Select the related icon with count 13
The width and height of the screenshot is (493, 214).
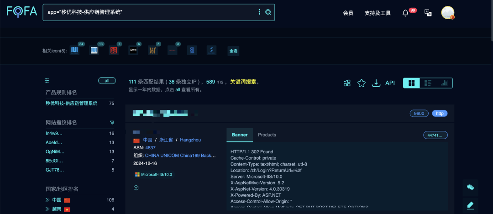coord(94,50)
